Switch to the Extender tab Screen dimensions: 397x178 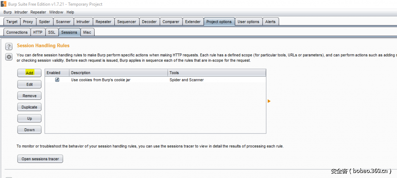pyautogui.click(x=193, y=22)
